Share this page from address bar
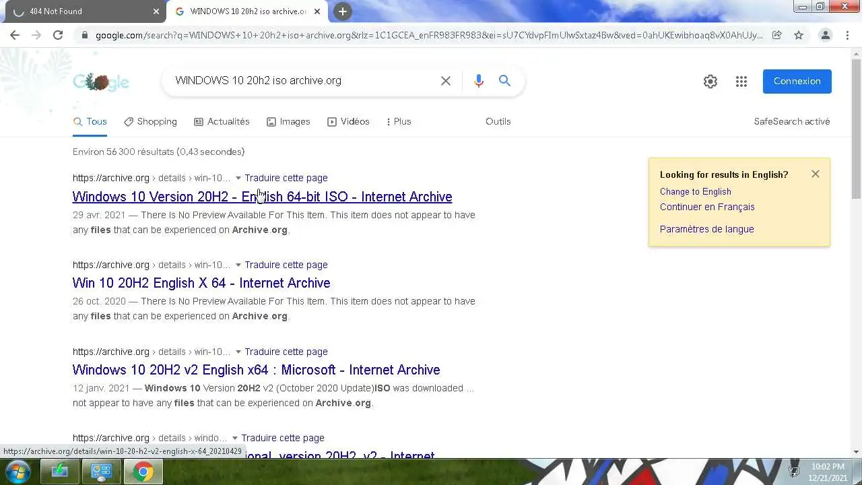 (x=776, y=35)
